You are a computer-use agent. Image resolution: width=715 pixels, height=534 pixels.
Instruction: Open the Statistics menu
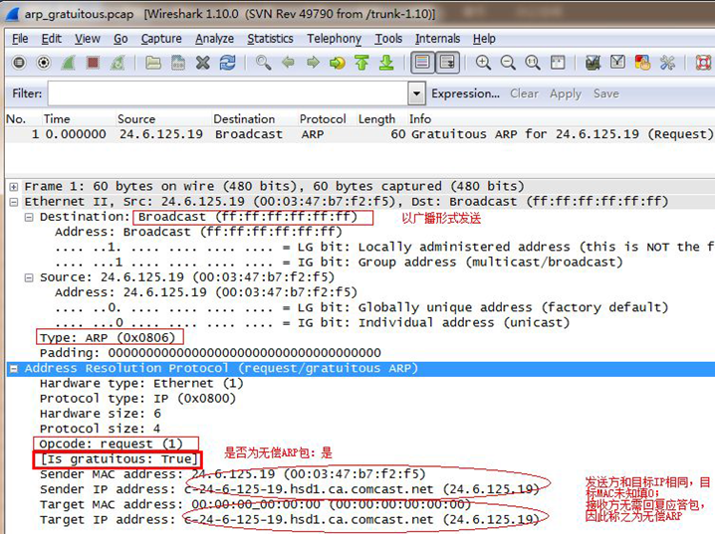tap(270, 39)
